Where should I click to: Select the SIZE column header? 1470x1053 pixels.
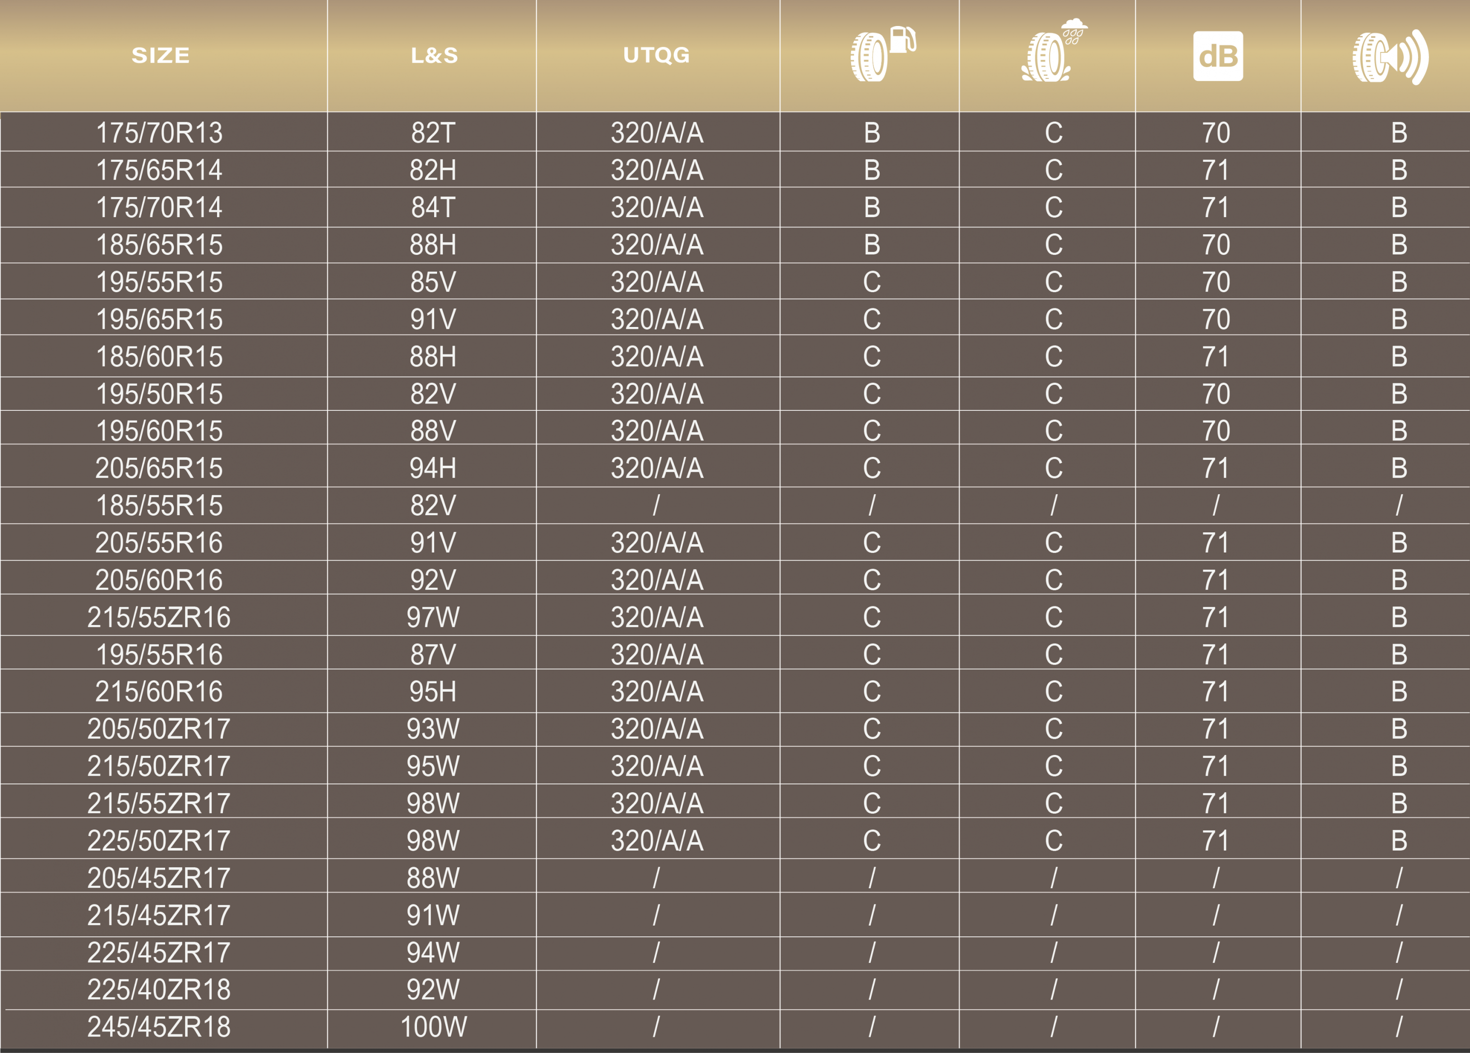161,55
